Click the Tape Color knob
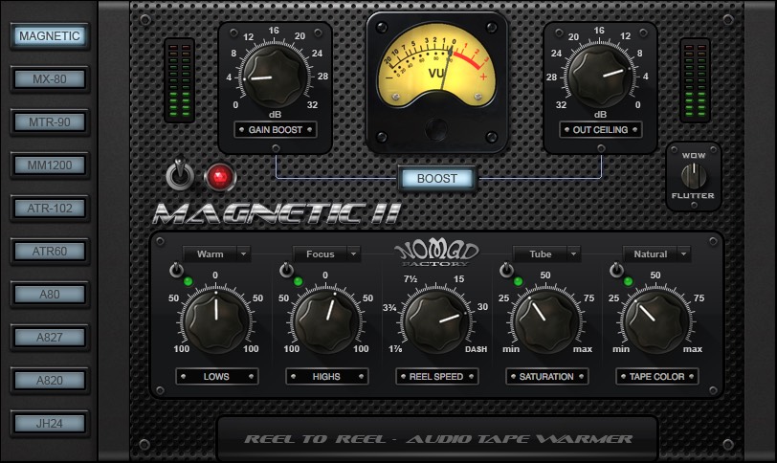Viewport: 777px width, 463px height. [656, 321]
